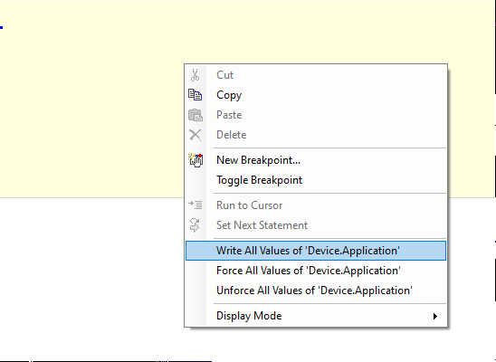Select the Copy menu entry text
This screenshot has width=496, height=362.
point(229,95)
